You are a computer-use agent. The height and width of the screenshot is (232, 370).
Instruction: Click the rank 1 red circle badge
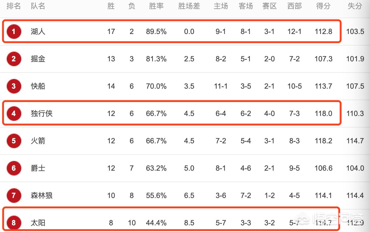pyautogui.click(x=14, y=31)
